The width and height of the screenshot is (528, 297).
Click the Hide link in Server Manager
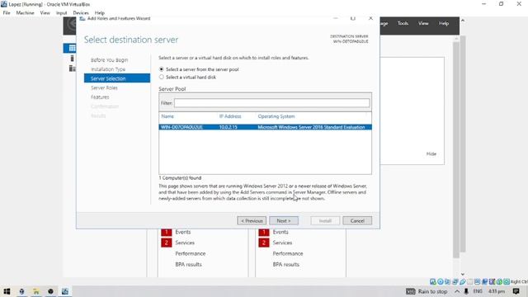(x=431, y=153)
